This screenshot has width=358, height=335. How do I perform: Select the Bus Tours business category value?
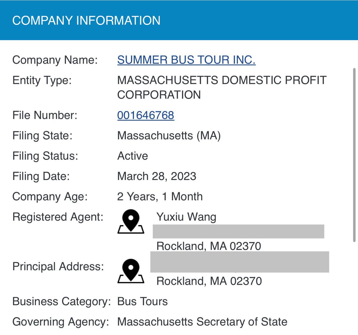click(x=142, y=301)
